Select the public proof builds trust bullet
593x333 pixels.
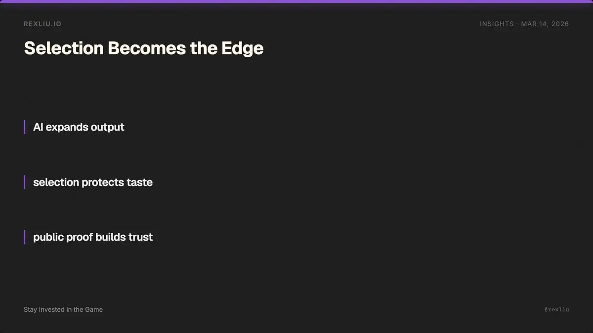pyautogui.click(x=93, y=237)
